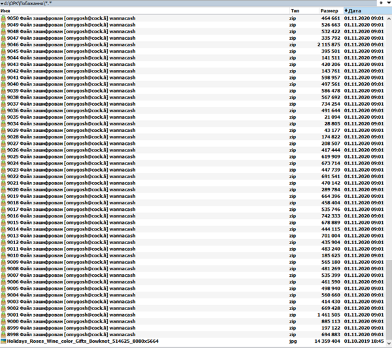Click the scrollbar up arrow
The height and width of the screenshot is (348, 392).
point(389,18)
